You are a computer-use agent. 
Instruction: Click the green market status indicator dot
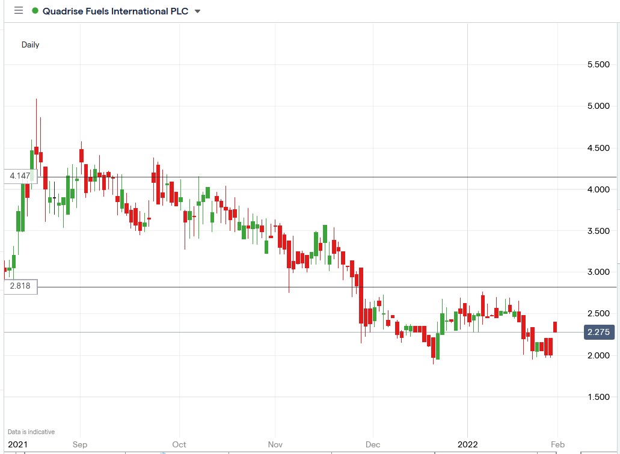point(35,10)
